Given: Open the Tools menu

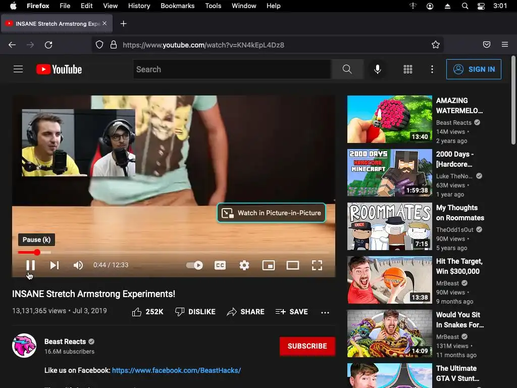Looking at the screenshot, I should click(x=213, y=6).
